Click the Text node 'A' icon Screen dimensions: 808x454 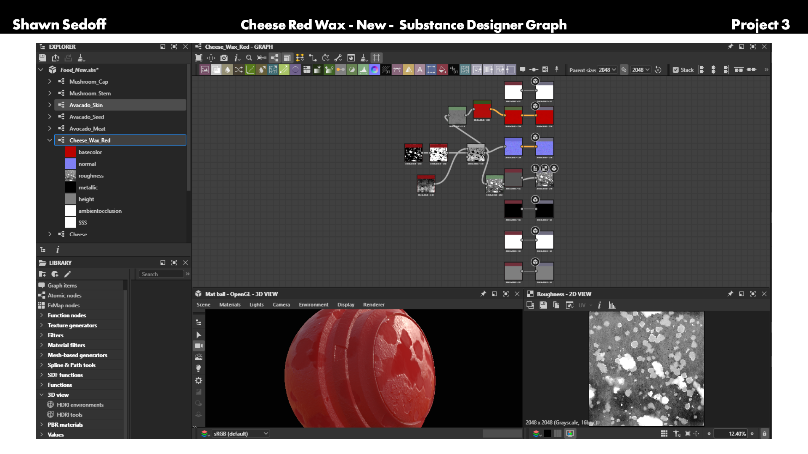(420, 70)
